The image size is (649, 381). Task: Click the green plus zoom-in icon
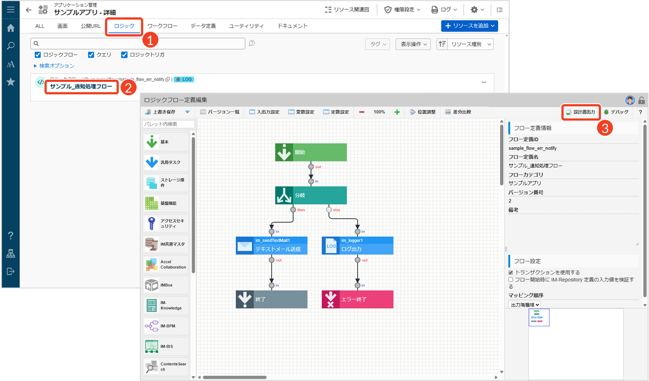[x=397, y=112]
